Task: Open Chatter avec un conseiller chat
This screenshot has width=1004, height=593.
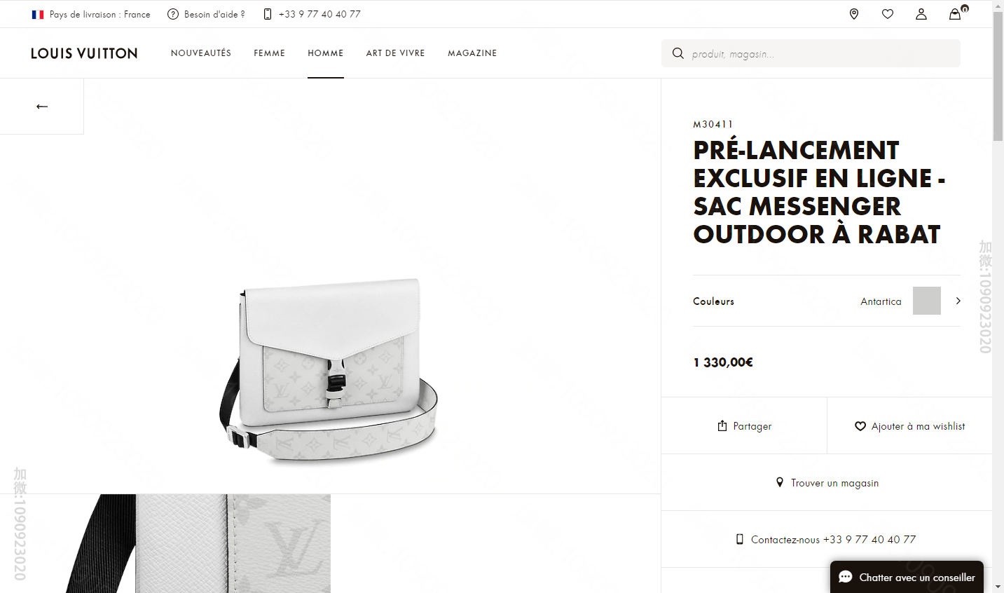Action: coord(907,578)
